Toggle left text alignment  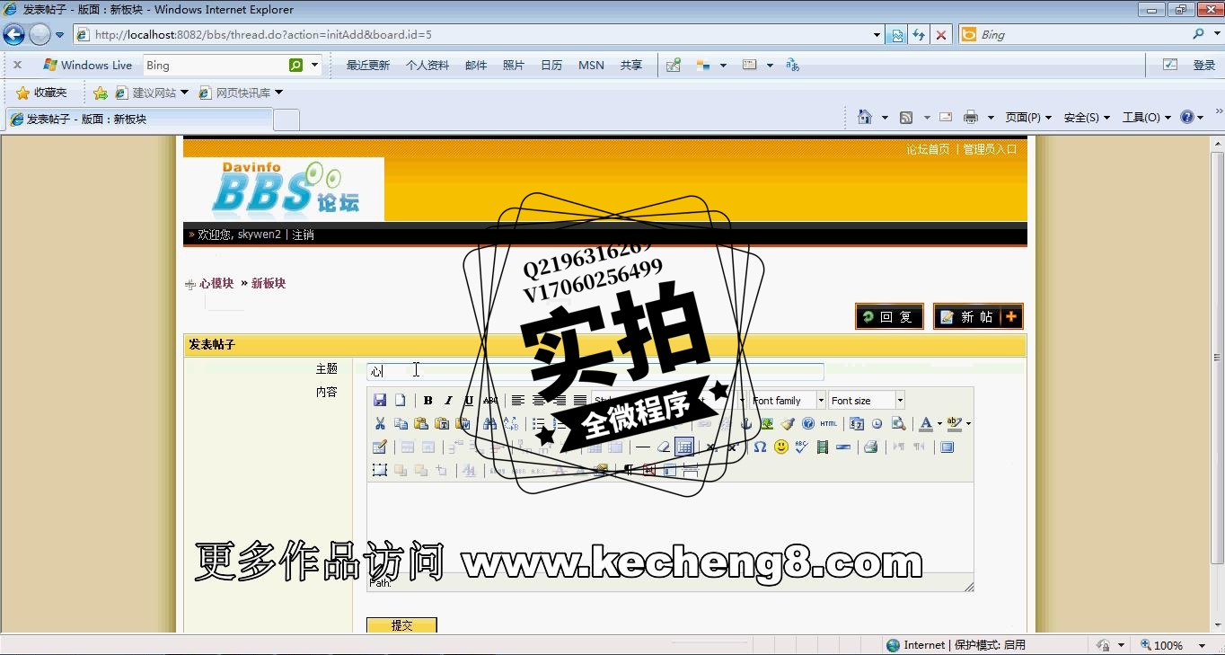[x=518, y=401]
